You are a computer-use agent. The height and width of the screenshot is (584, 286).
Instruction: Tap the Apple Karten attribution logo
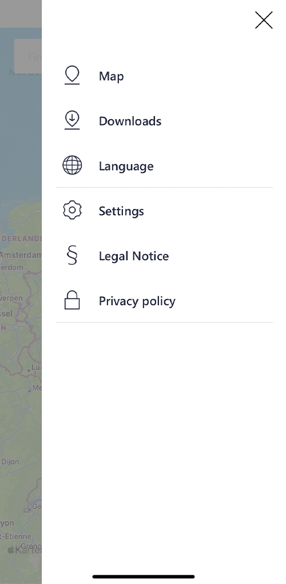click(x=24, y=550)
